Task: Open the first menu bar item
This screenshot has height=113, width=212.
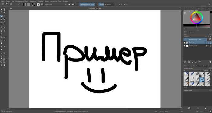Action: (x=2, y=1)
